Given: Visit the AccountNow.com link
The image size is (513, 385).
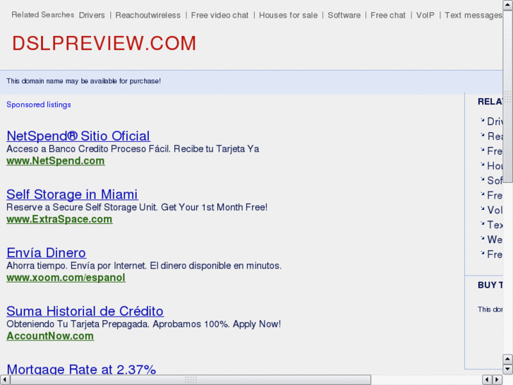Looking at the screenshot, I should pyautogui.click(x=50, y=336).
